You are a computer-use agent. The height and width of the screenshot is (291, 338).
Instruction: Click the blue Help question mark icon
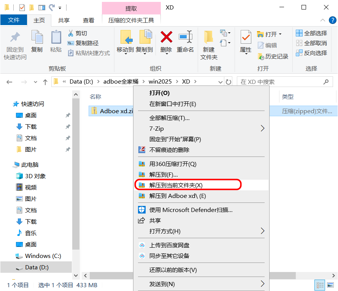pyautogui.click(x=332, y=20)
